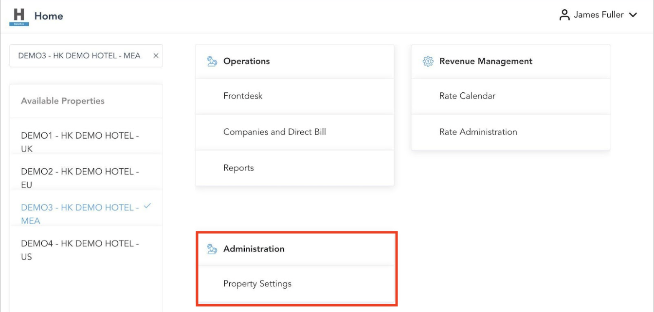Open the James Fuller account dropdown
The width and height of the screenshot is (654, 312).
pyautogui.click(x=633, y=15)
